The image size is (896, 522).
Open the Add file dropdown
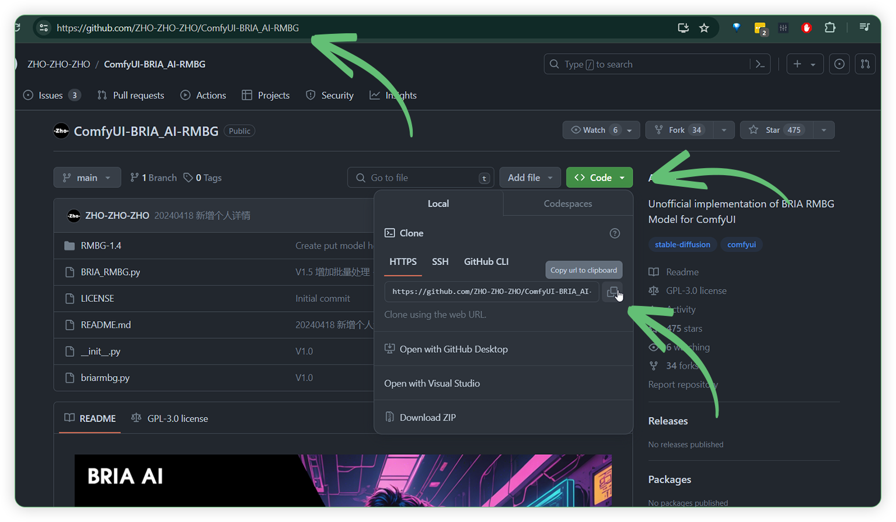(x=530, y=178)
